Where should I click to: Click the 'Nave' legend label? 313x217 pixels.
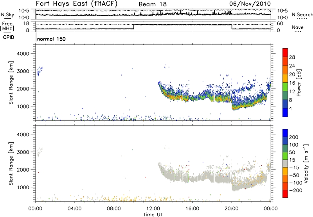(297, 27)
